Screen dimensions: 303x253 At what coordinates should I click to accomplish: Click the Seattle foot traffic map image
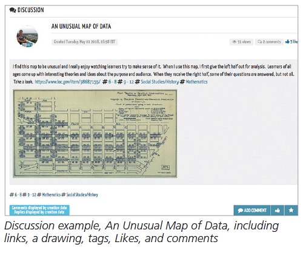point(95,134)
